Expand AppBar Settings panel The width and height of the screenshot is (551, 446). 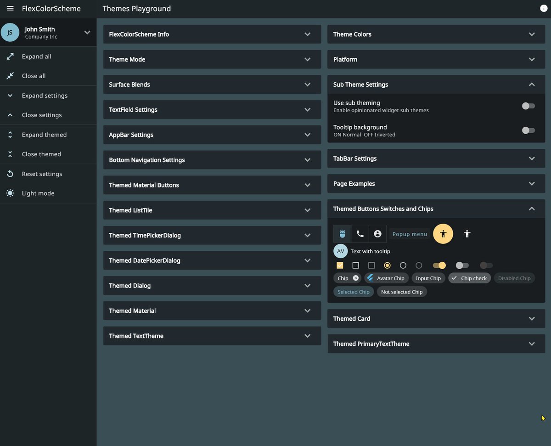[212, 135]
